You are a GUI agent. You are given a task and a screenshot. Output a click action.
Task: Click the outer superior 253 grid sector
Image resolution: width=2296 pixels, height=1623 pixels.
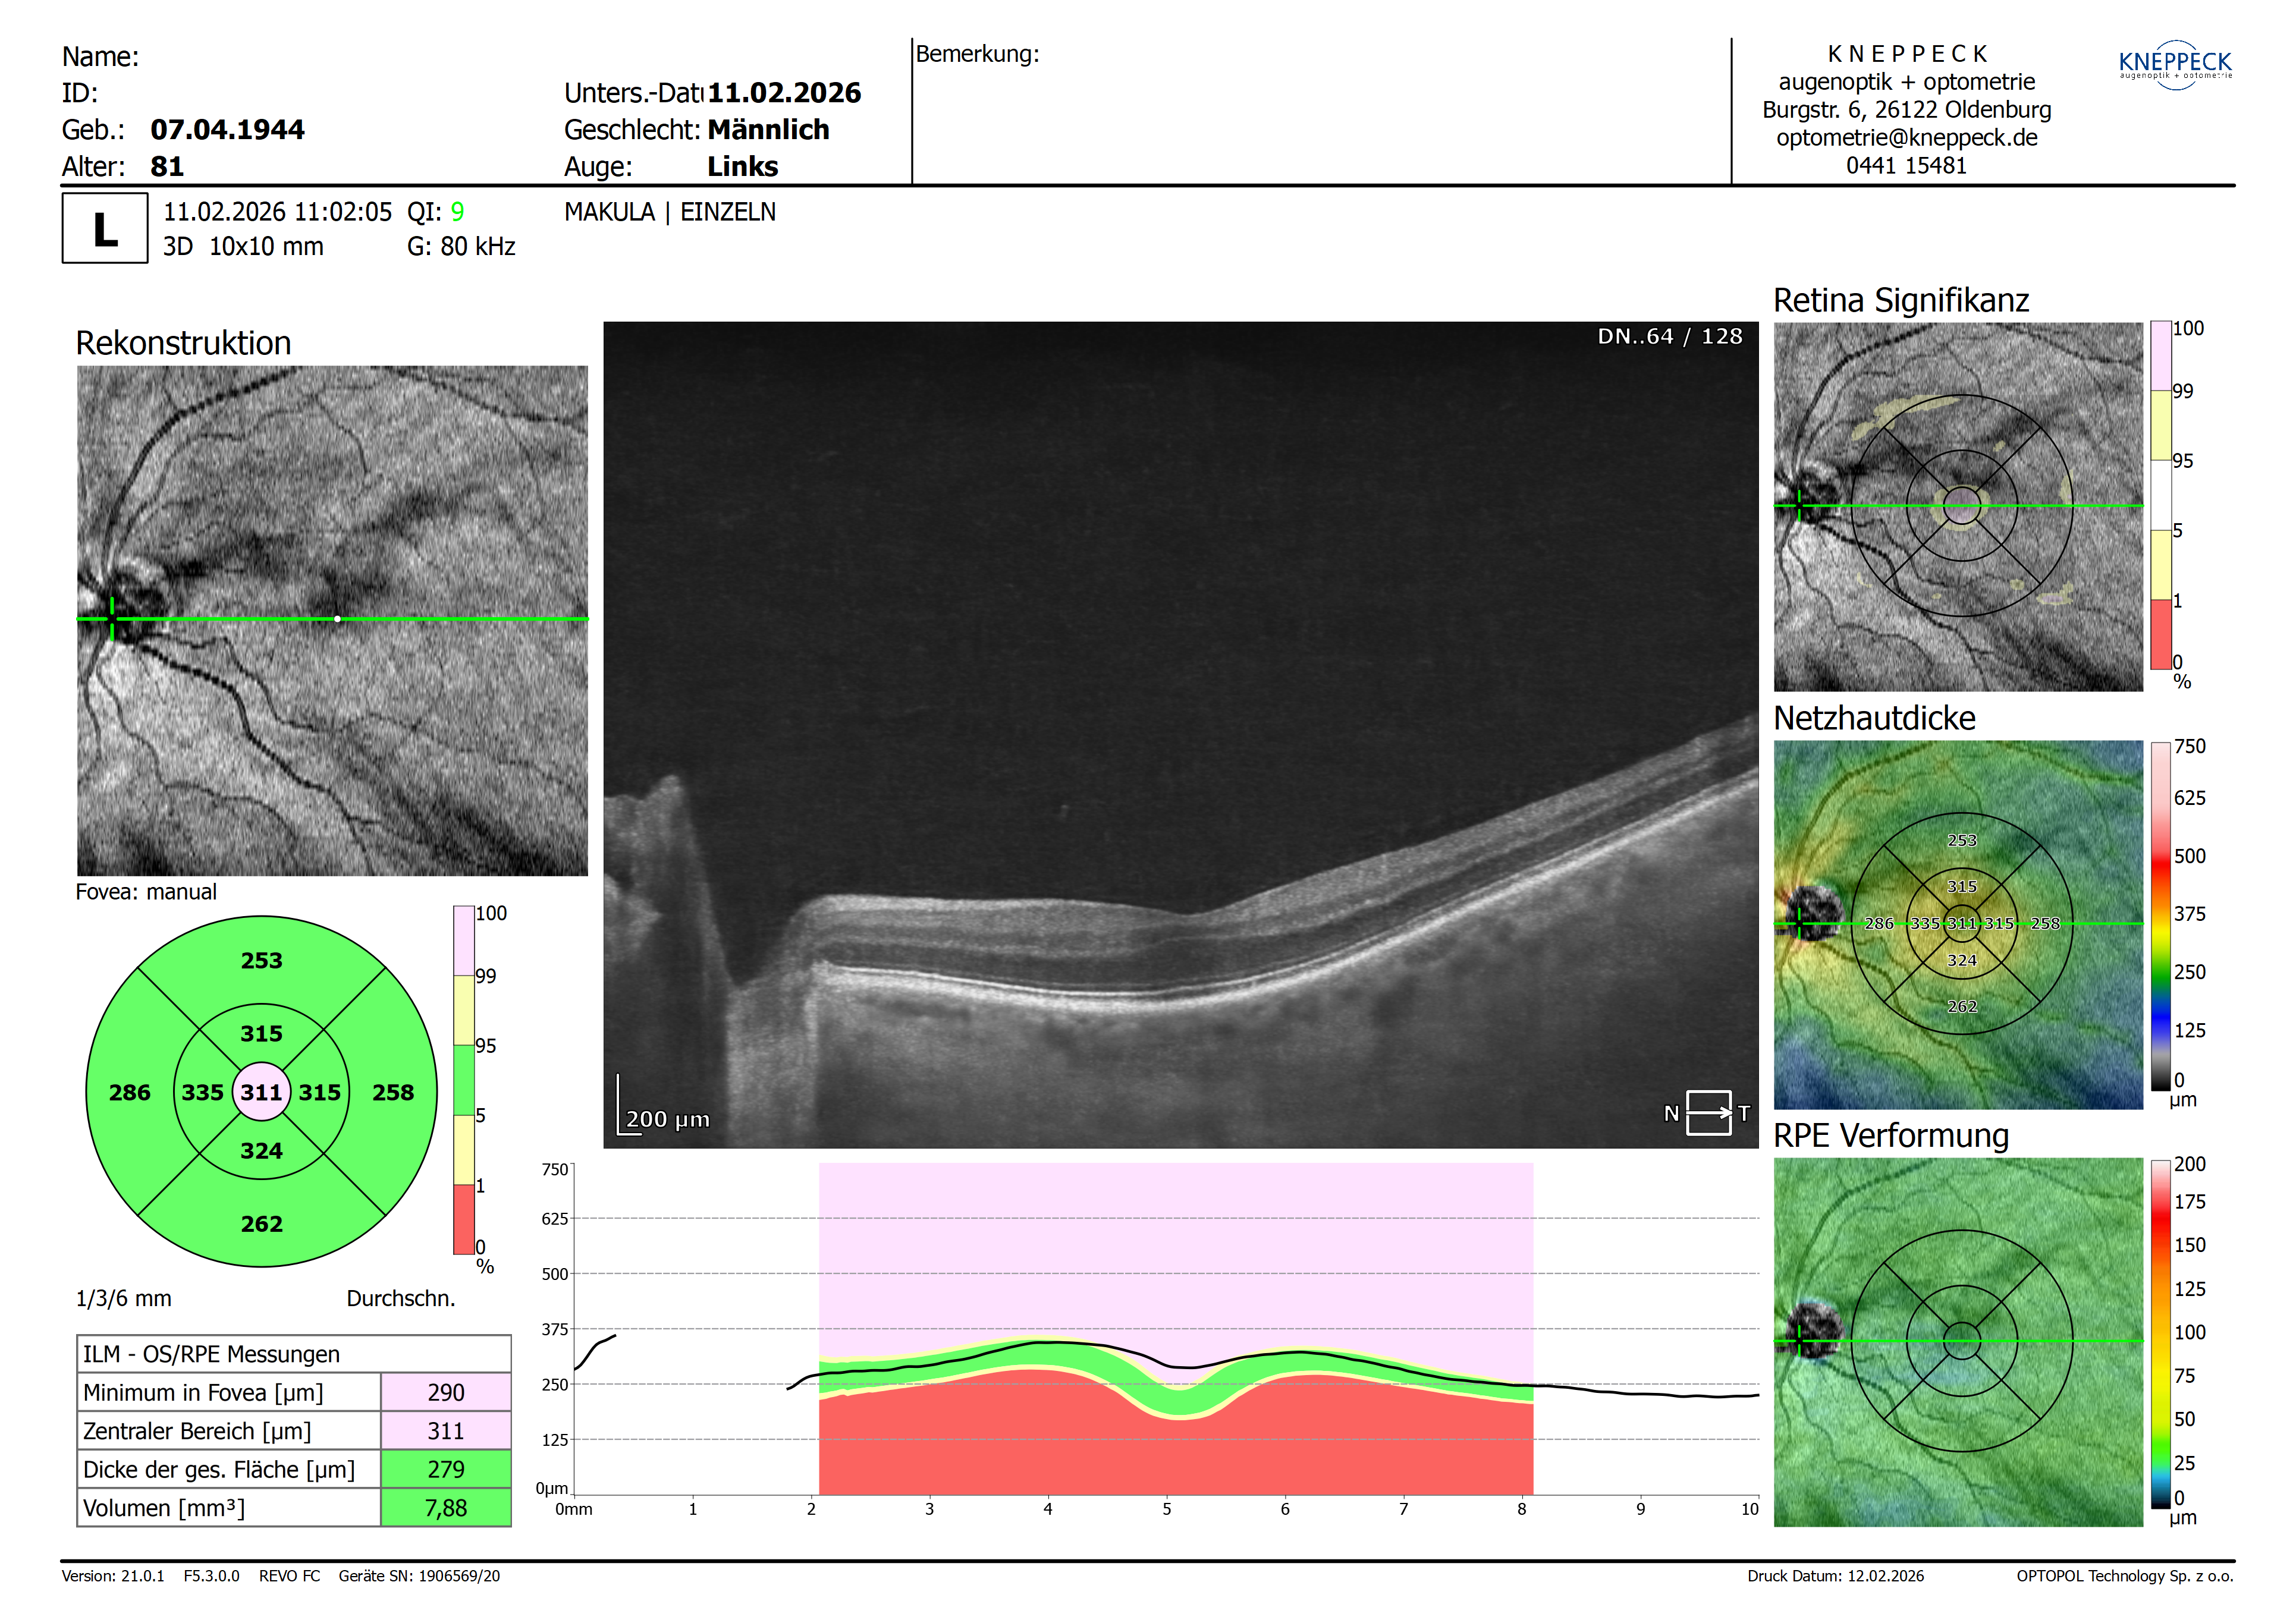click(261, 960)
